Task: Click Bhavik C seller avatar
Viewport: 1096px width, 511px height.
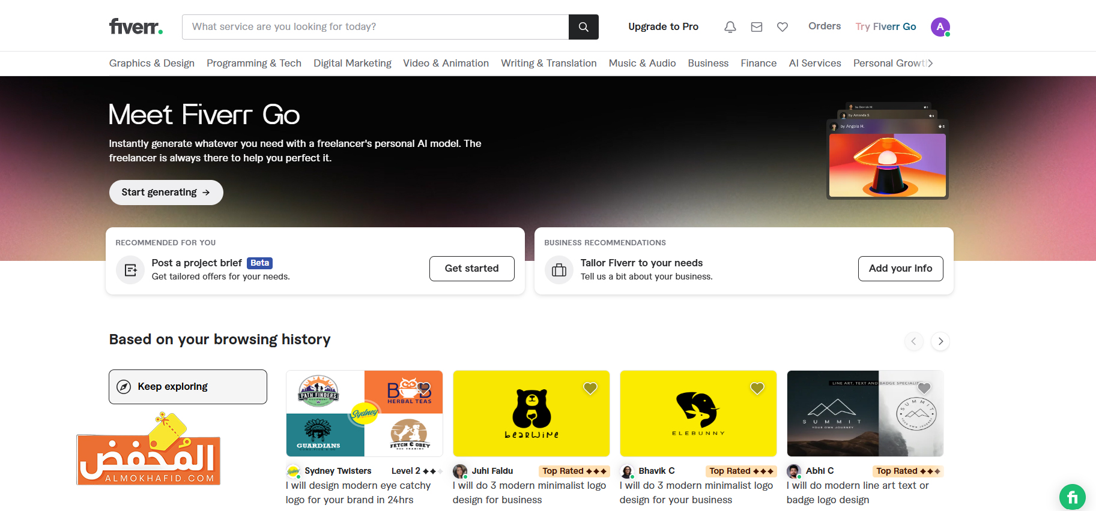Action: pyautogui.click(x=627, y=471)
